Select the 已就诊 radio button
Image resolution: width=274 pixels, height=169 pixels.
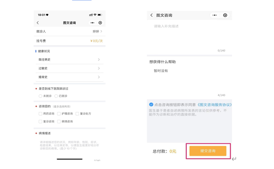pyautogui.click(x=56, y=96)
